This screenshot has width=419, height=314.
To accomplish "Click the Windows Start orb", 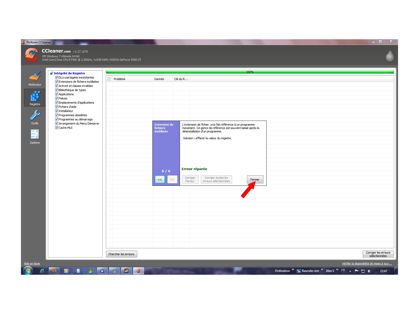I will pyautogui.click(x=28, y=271).
